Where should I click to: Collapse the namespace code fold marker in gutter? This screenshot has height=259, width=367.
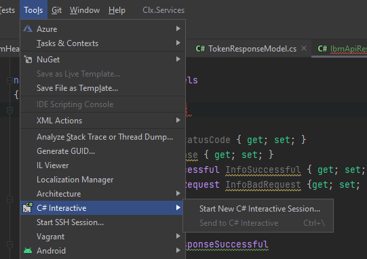pyautogui.click(x=9, y=81)
